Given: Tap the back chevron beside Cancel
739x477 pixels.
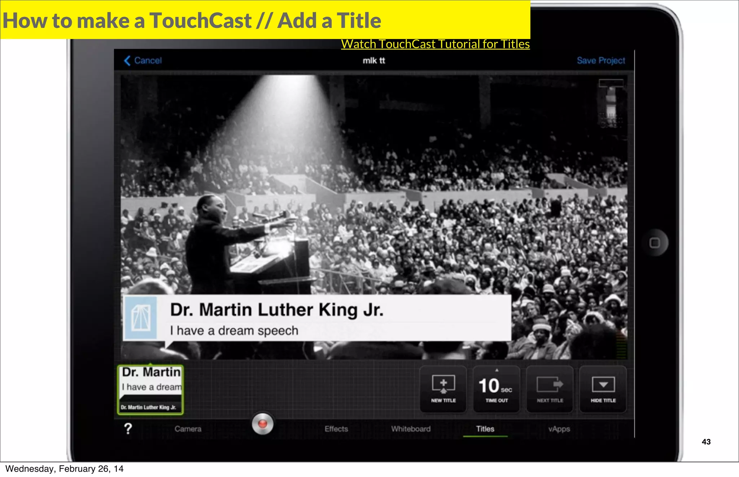Looking at the screenshot, I should pos(127,61).
